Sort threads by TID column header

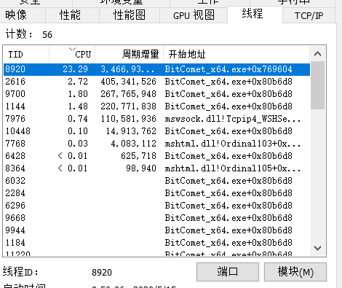(x=26, y=54)
